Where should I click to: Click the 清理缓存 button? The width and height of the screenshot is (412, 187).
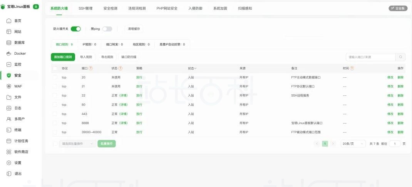(134, 29)
